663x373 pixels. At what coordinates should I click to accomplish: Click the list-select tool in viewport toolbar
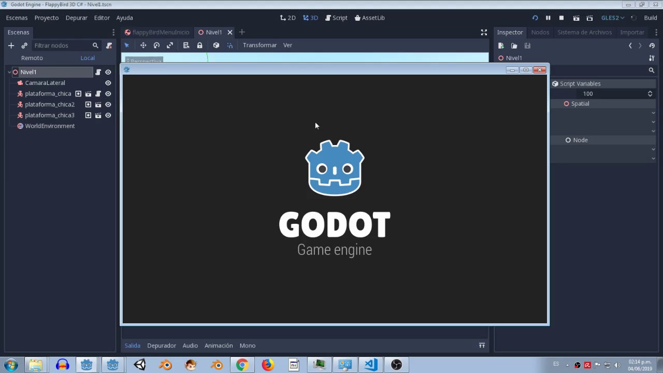[x=186, y=45]
